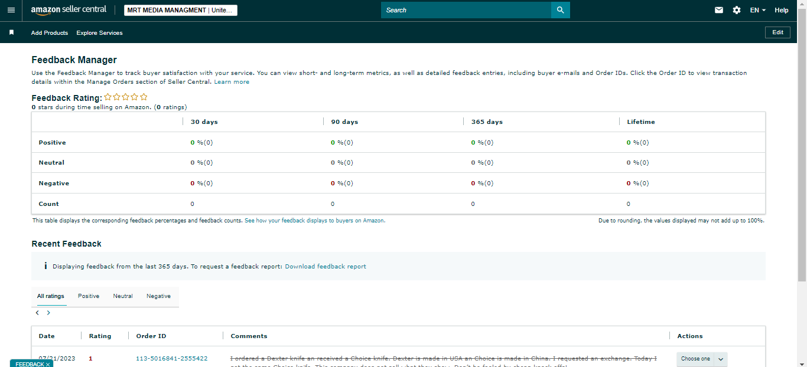The width and height of the screenshot is (807, 367).
Task: Click the Learn more link
Action: point(232,81)
